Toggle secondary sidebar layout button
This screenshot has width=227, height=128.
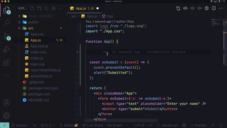coord(219,1)
